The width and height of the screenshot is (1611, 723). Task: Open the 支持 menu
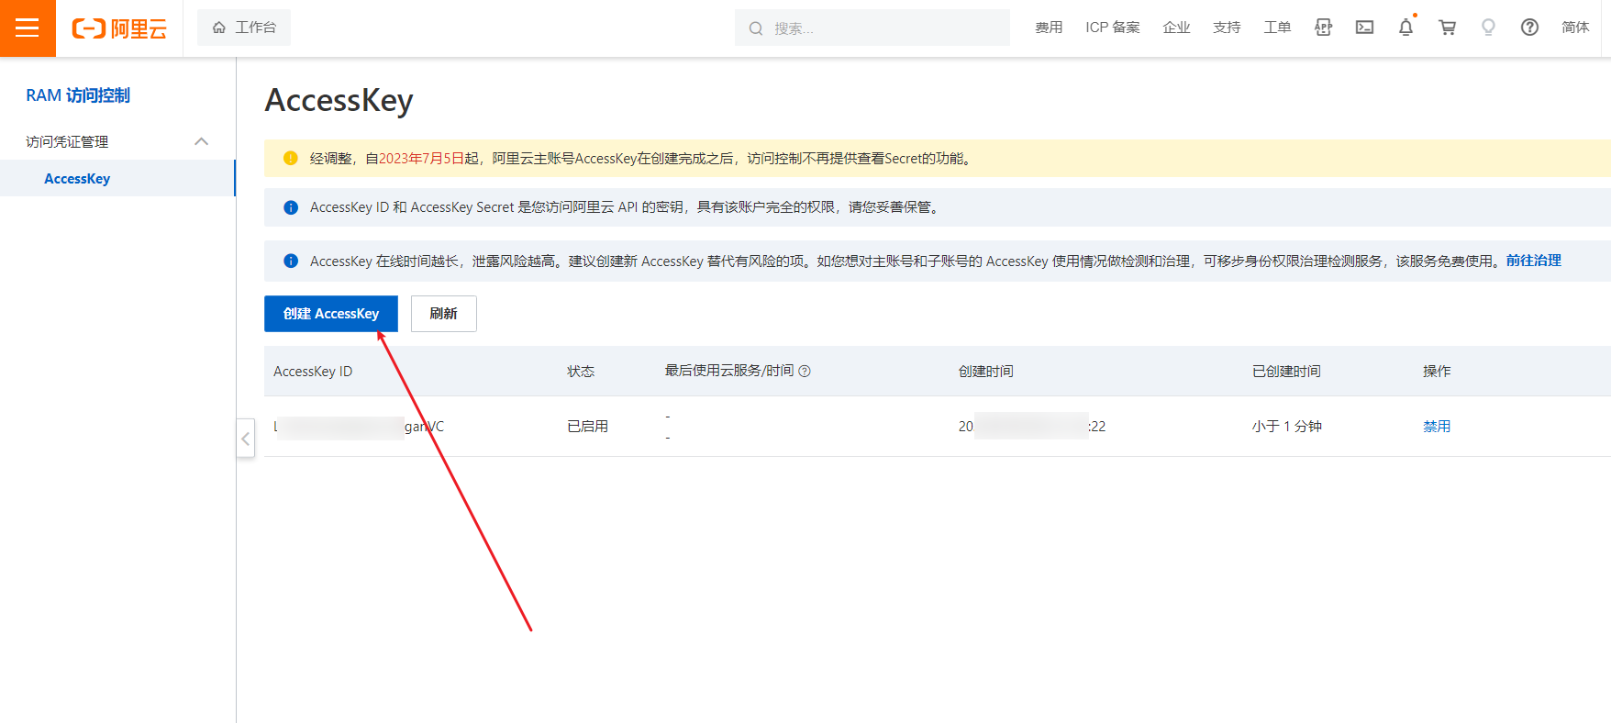(1227, 28)
